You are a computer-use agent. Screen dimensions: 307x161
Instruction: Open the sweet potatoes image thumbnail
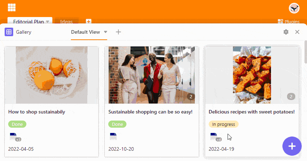click(x=252, y=75)
